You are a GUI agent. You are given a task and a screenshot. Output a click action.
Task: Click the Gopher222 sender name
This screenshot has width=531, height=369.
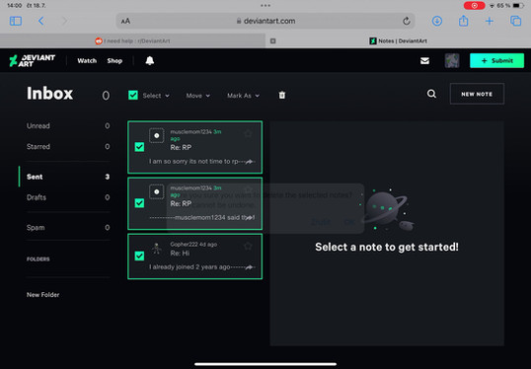pyautogui.click(x=184, y=244)
